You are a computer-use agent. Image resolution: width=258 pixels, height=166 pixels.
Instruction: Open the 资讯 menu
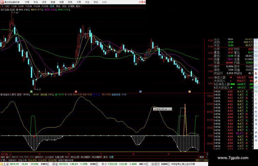click(44, 2)
